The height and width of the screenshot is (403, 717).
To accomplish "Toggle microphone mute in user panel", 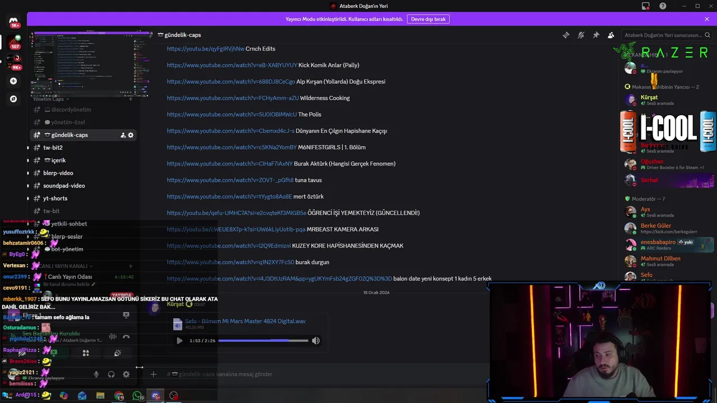I will click(x=96, y=374).
